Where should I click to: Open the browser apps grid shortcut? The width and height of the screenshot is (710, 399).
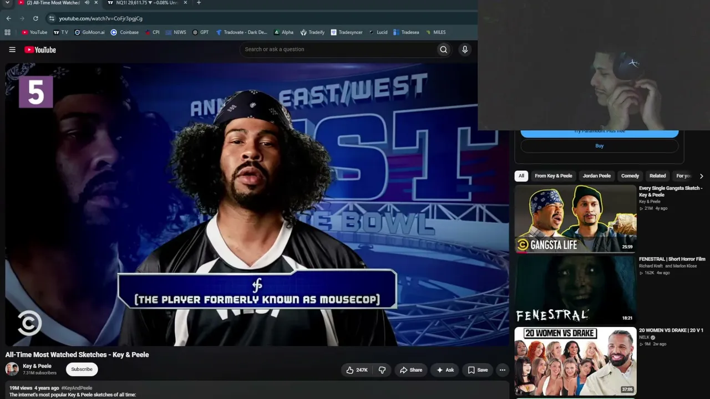[7, 32]
